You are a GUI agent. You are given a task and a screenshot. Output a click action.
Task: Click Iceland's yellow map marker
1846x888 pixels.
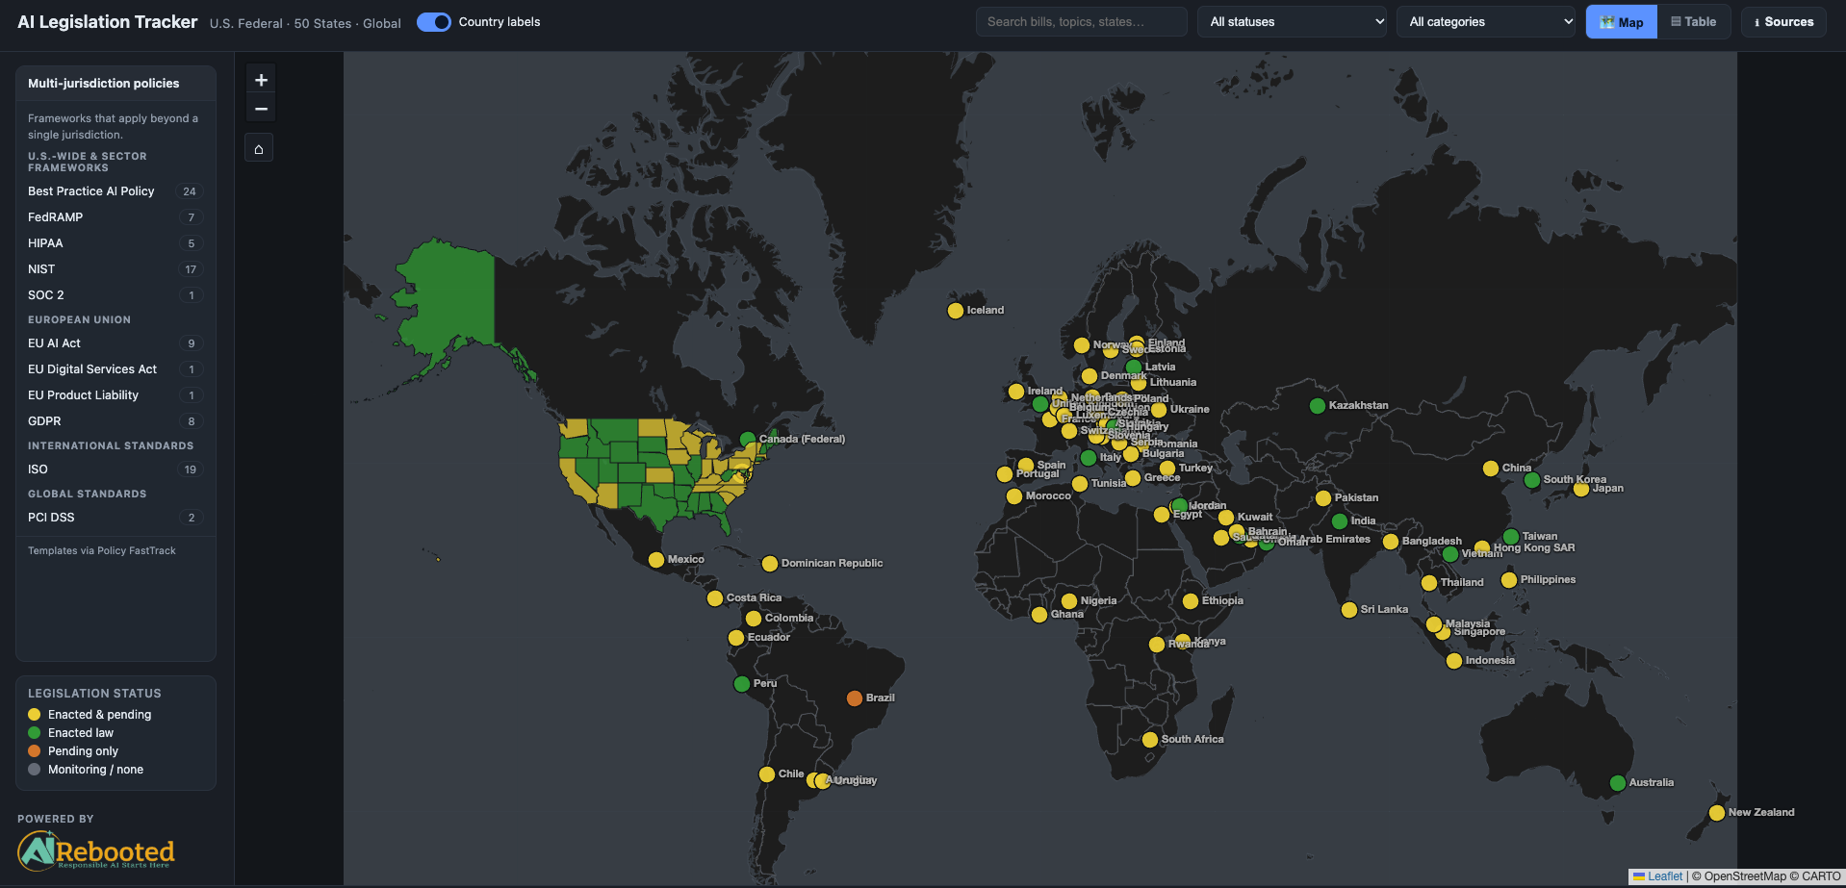tap(956, 311)
